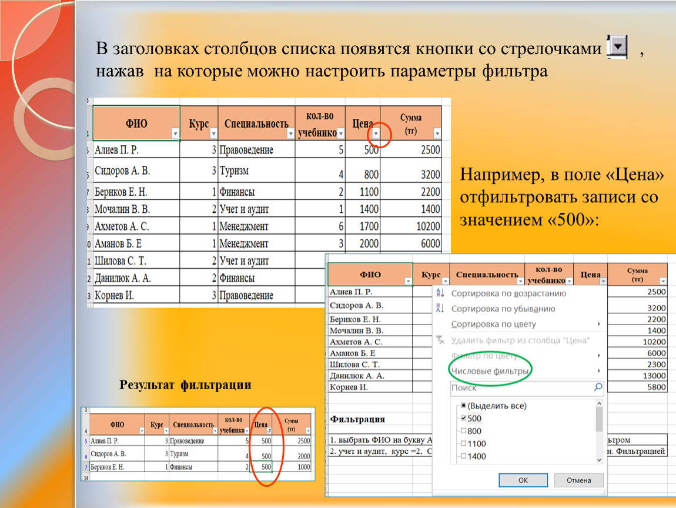Open the Сортировка по цвету submenu
Screen dimensions: 676x508
(494, 324)
